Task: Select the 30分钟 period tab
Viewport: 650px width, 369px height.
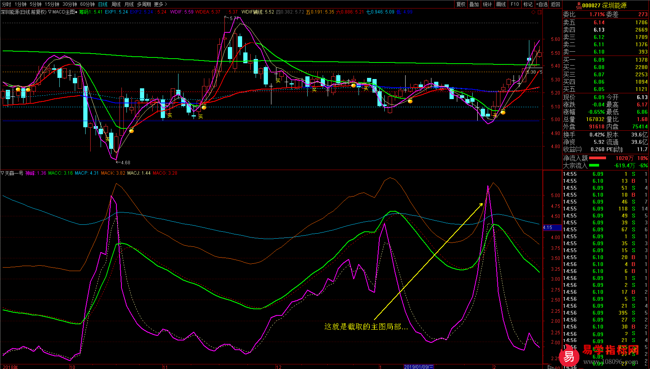Action: pyautogui.click(x=70, y=4)
